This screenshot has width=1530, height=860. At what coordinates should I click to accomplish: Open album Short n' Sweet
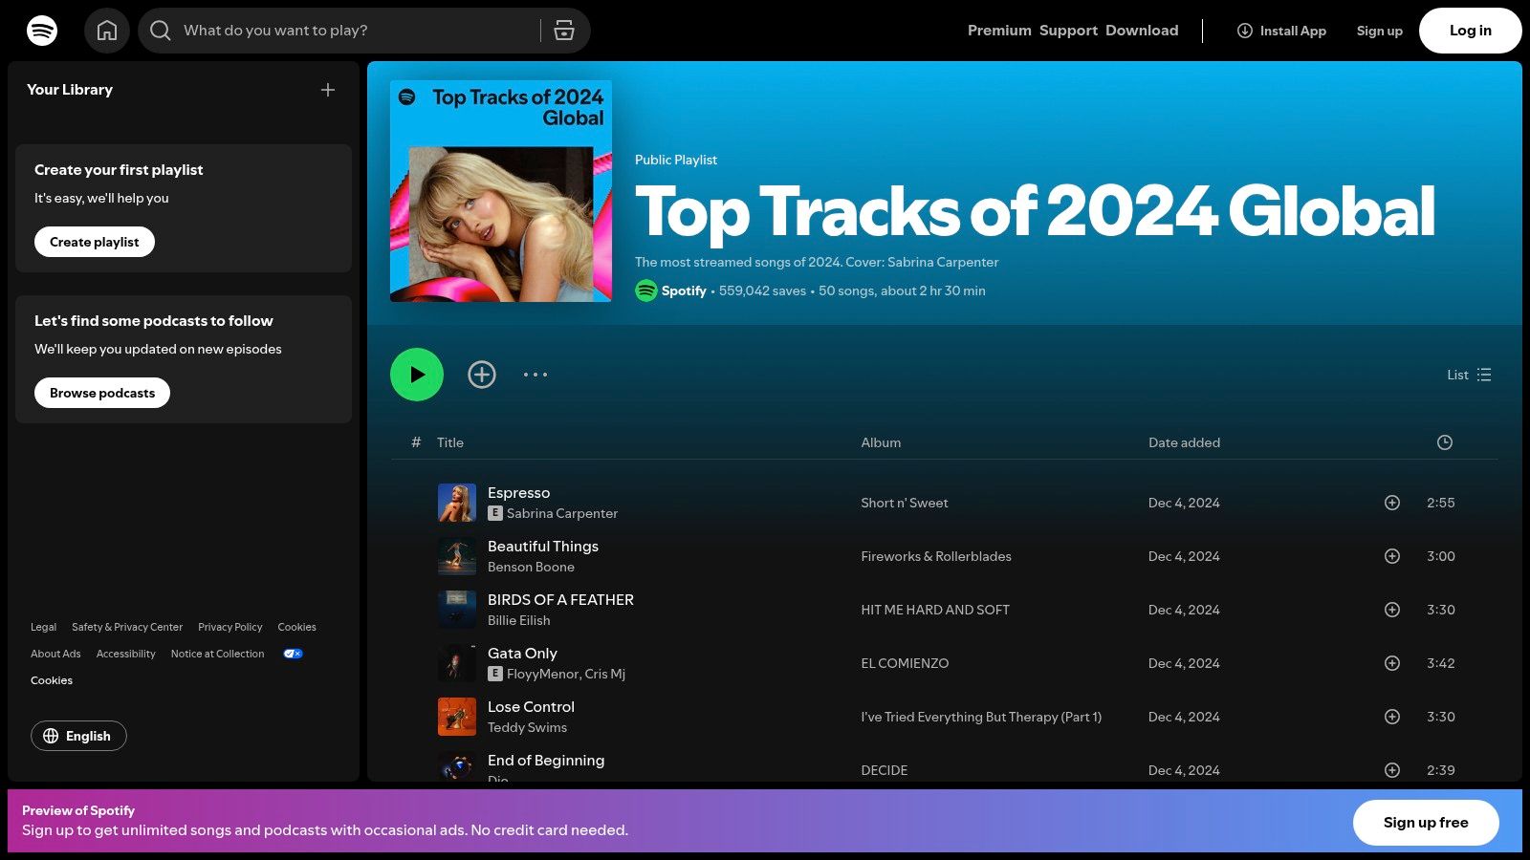(905, 503)
